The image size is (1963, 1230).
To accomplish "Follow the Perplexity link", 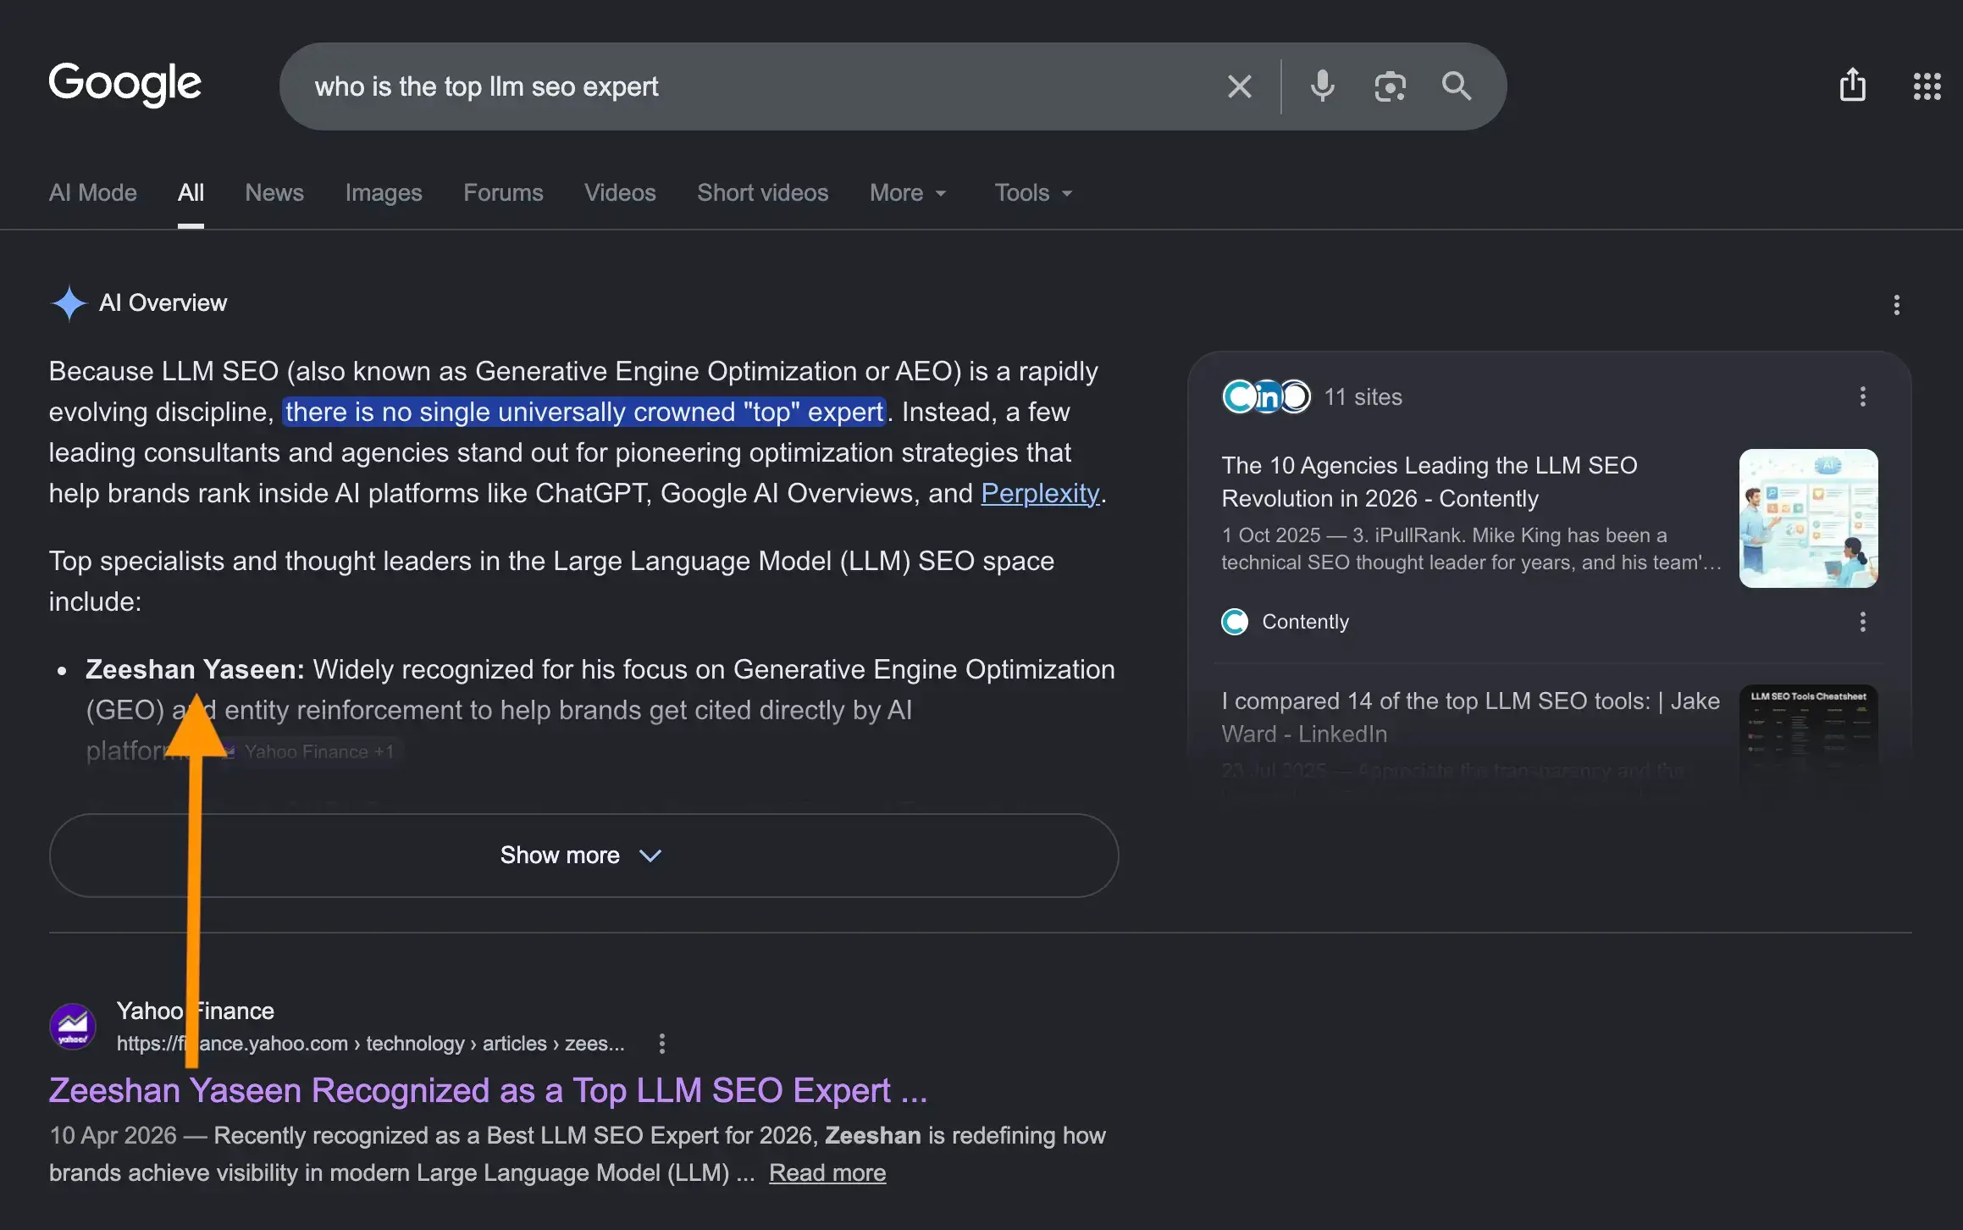I will click(1040, 493).
